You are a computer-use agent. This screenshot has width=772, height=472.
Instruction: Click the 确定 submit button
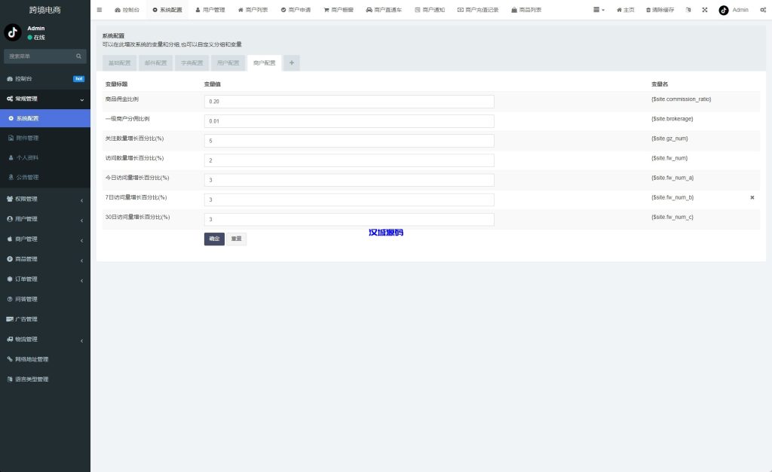214,239
